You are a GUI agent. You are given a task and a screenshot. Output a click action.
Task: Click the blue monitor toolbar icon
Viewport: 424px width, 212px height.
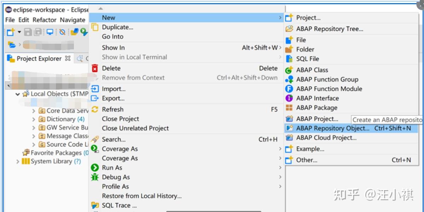click(x=50, y=32)
